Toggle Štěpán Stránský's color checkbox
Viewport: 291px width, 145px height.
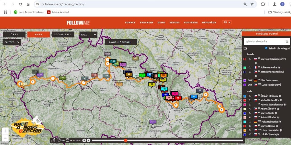click(245, 96)
